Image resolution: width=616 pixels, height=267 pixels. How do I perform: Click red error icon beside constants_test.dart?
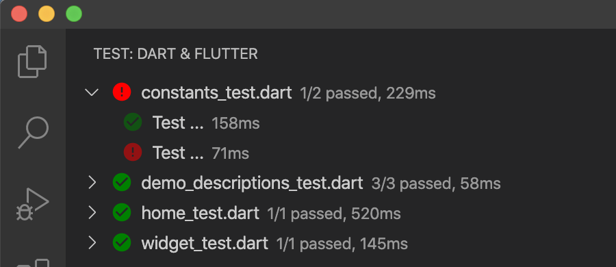pos(122,92)
